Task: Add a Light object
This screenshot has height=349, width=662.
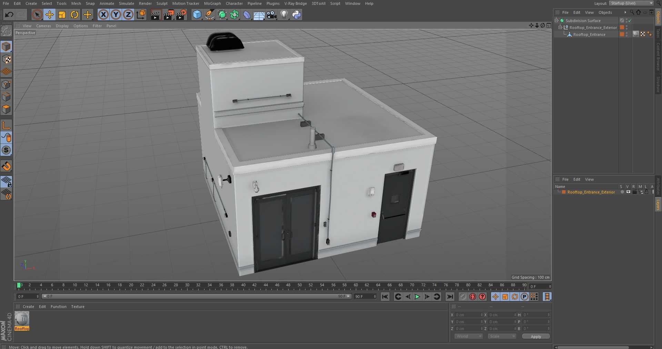Action: (x=284, y=14)
